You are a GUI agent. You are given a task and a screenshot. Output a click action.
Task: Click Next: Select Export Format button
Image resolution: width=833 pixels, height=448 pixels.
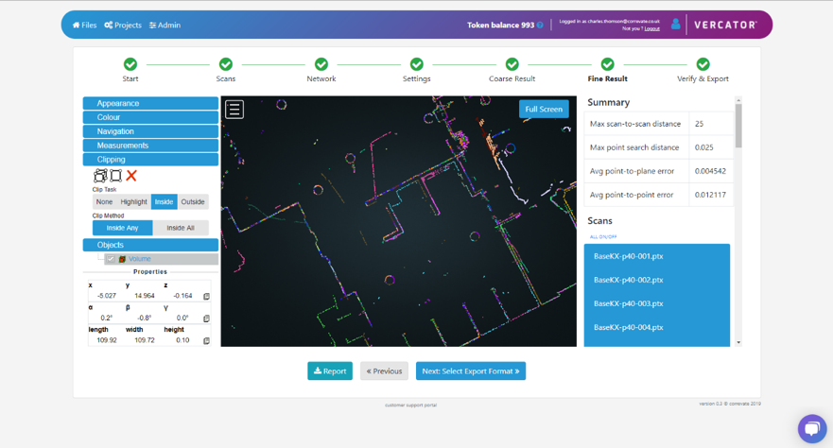coord(470,371)
